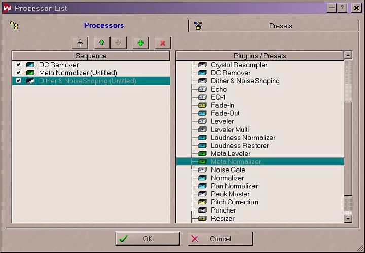Choose Puncher from the plug-ins list
Screen dimensions: 365x253
[224, 210]
